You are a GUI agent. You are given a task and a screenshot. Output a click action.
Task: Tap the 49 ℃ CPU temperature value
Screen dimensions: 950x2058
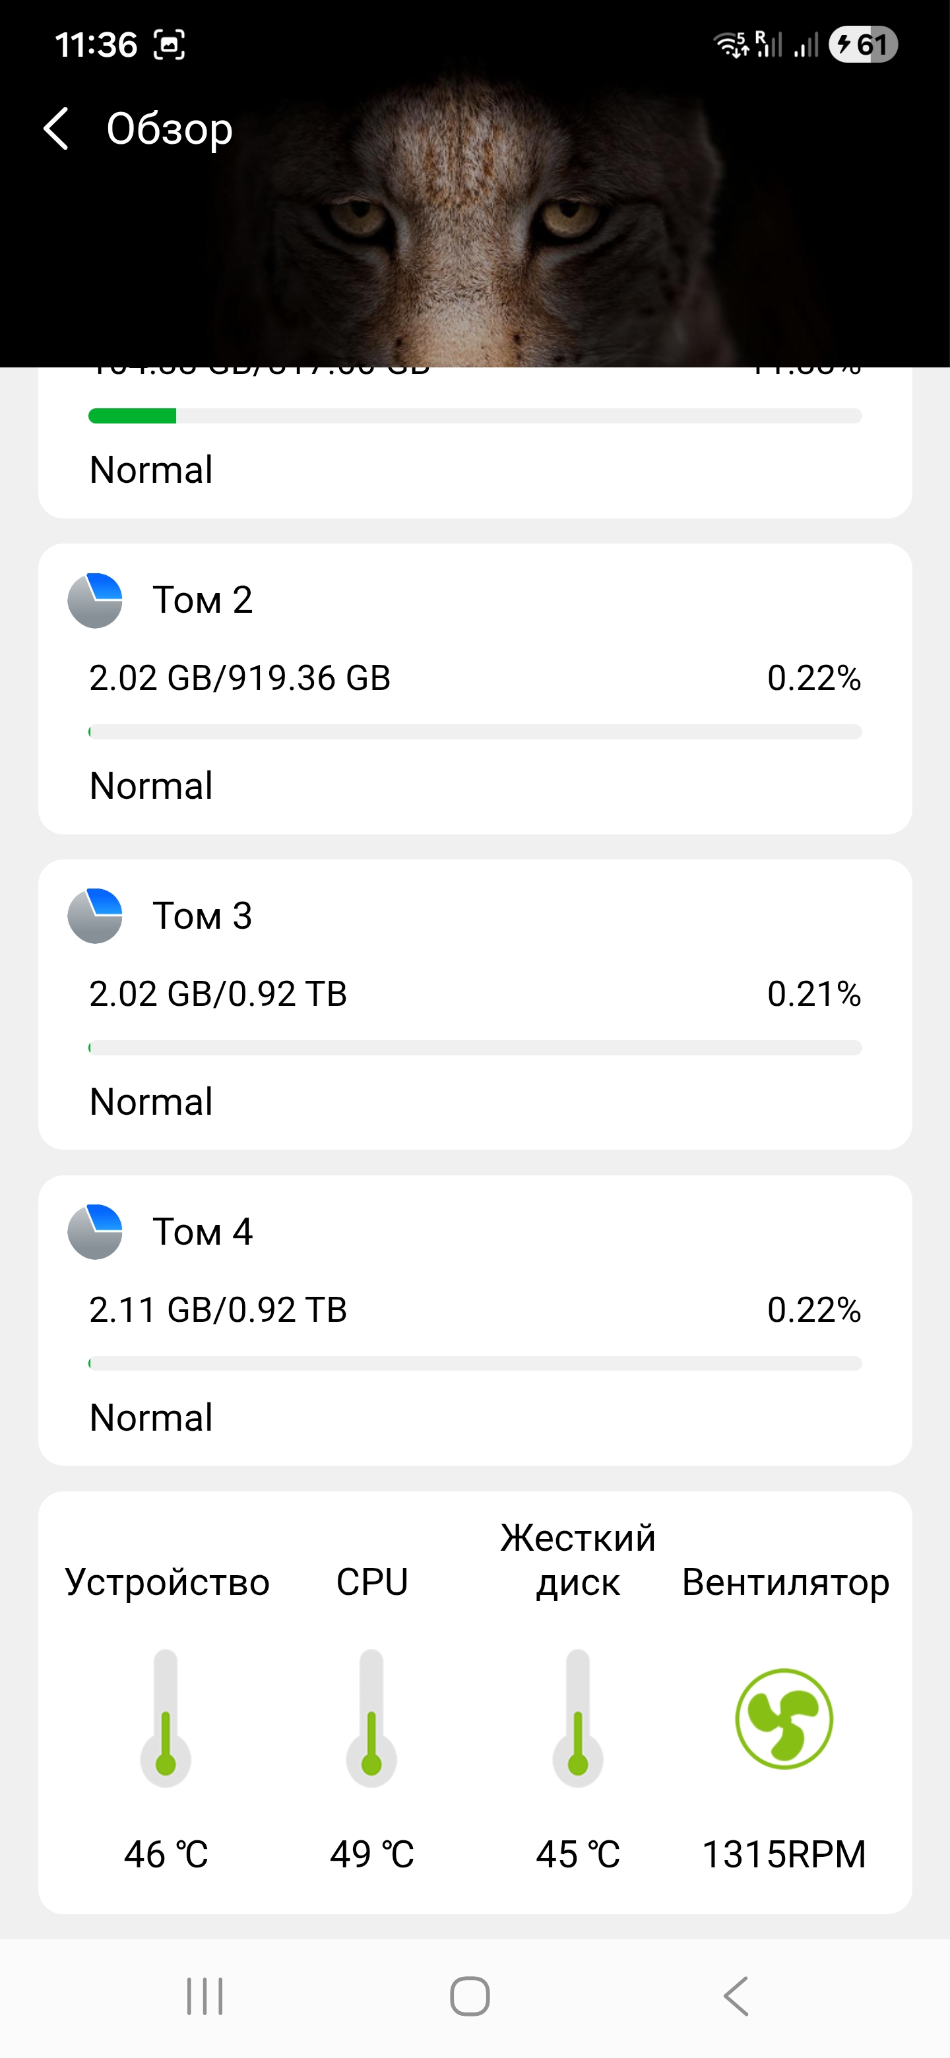click(371, 1854)
